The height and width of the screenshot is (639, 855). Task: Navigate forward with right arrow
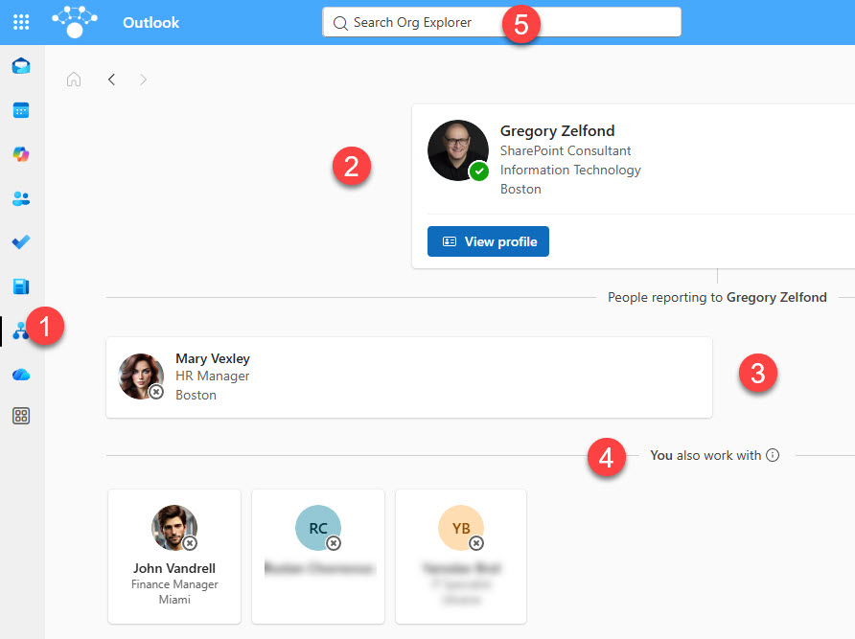143,80
